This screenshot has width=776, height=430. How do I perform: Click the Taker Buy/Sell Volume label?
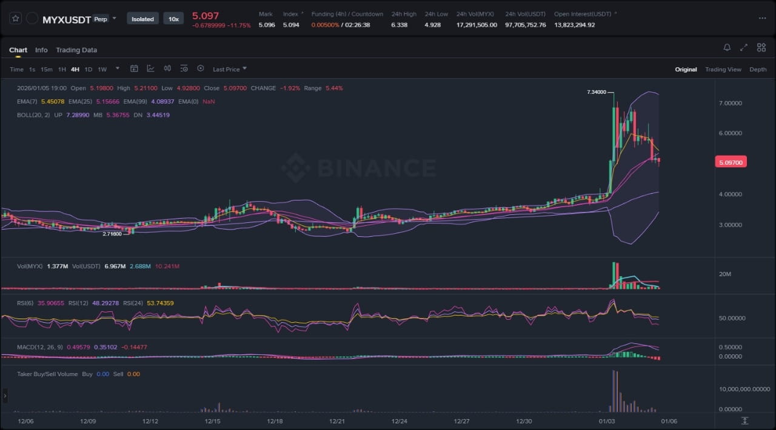(47, 374)
